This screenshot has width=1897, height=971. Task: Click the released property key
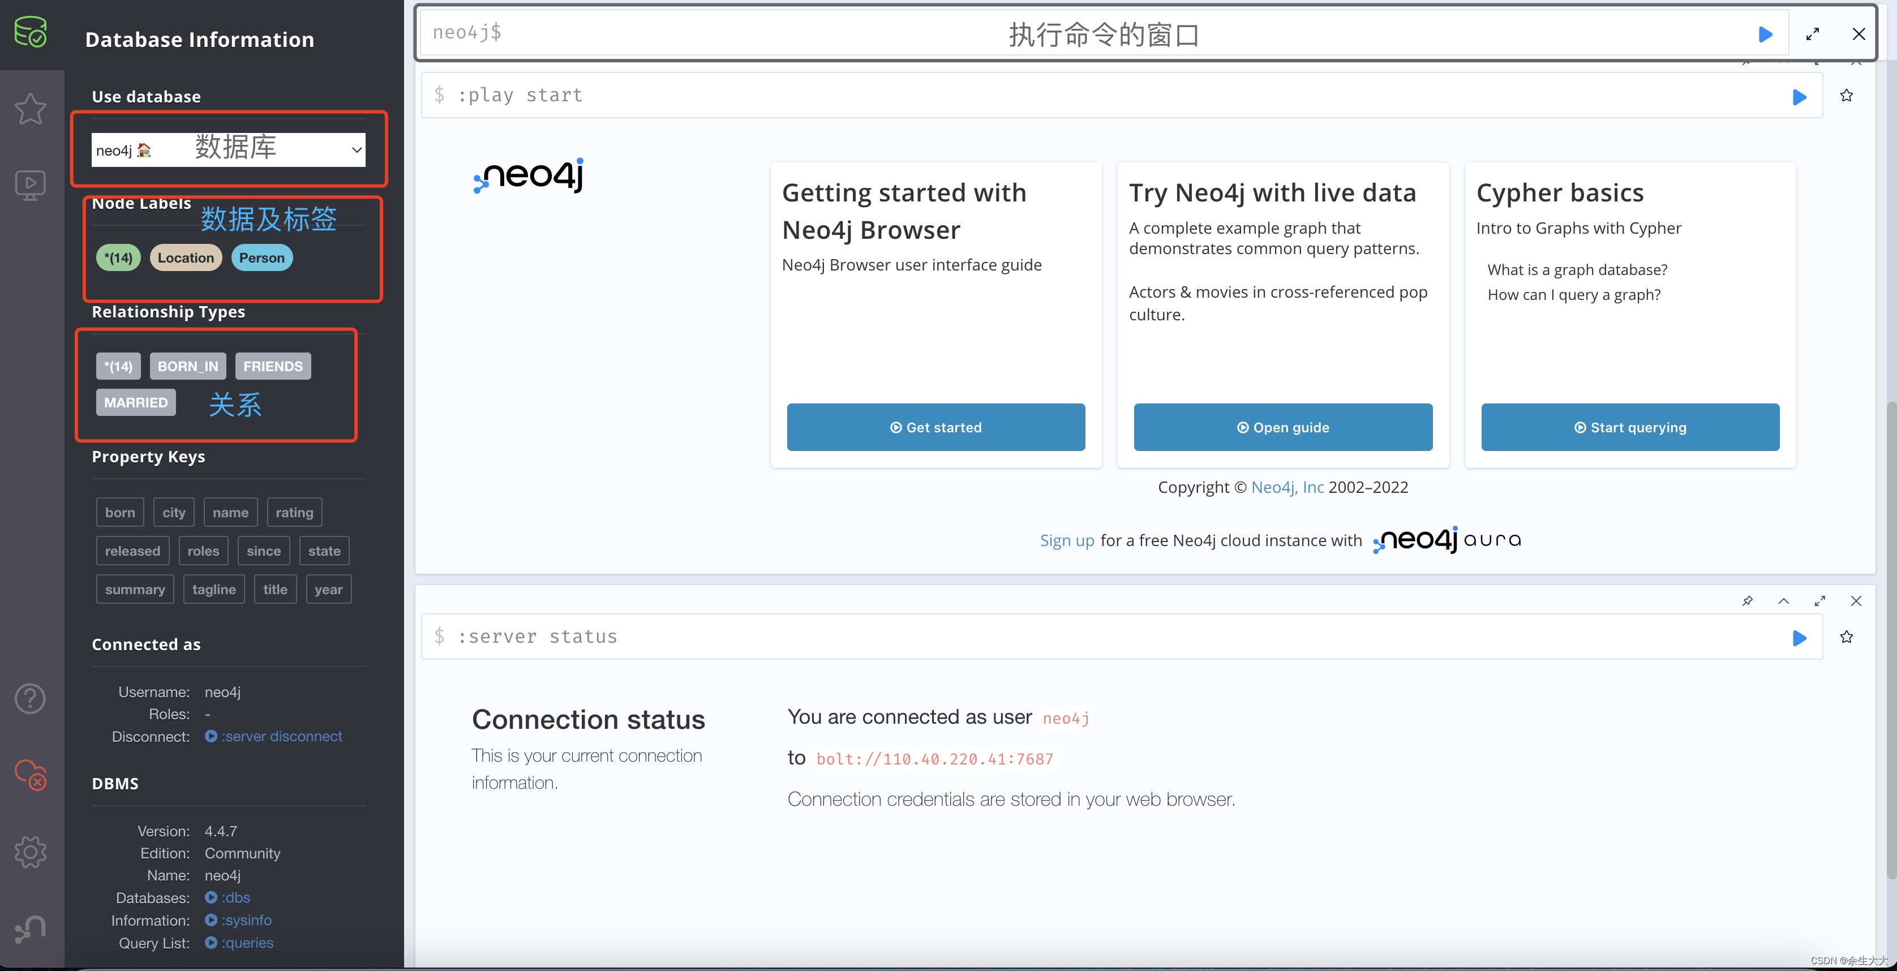[132, 551]
